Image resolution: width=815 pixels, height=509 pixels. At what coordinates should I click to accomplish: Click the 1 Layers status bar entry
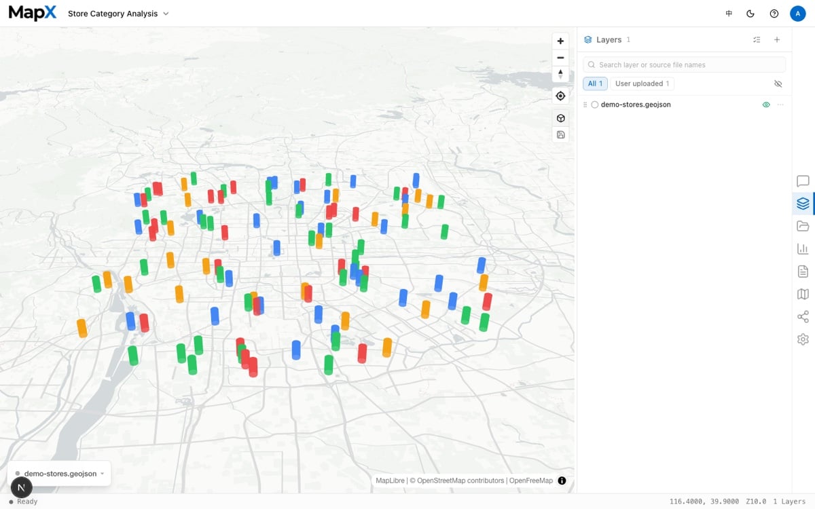[x=789, y=502]
